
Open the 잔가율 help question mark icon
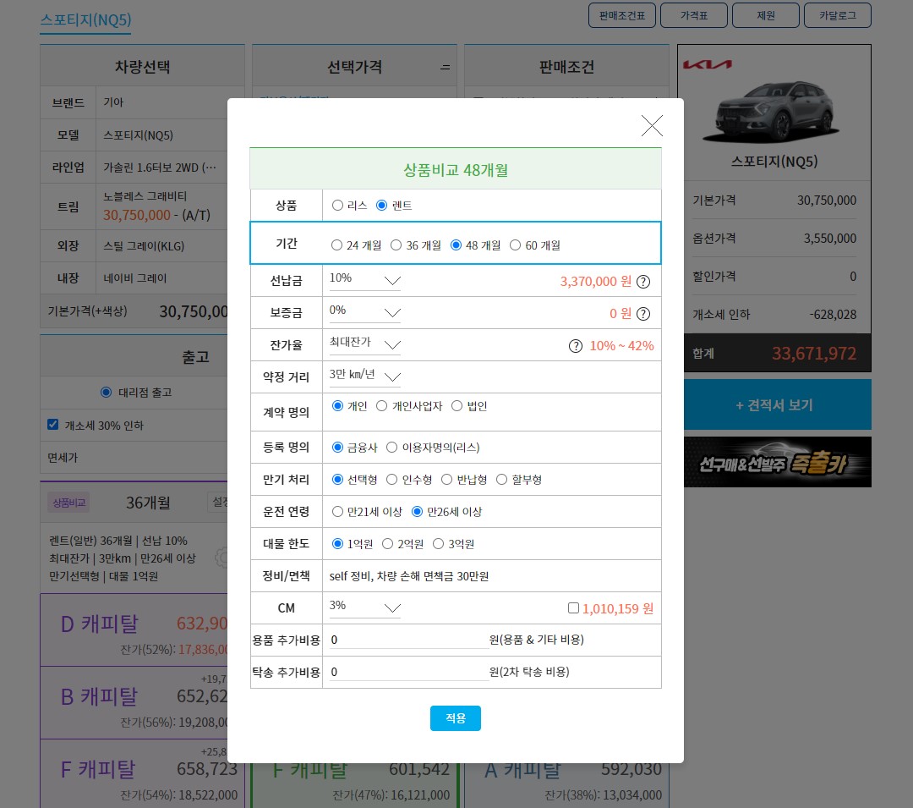[576, 346]
